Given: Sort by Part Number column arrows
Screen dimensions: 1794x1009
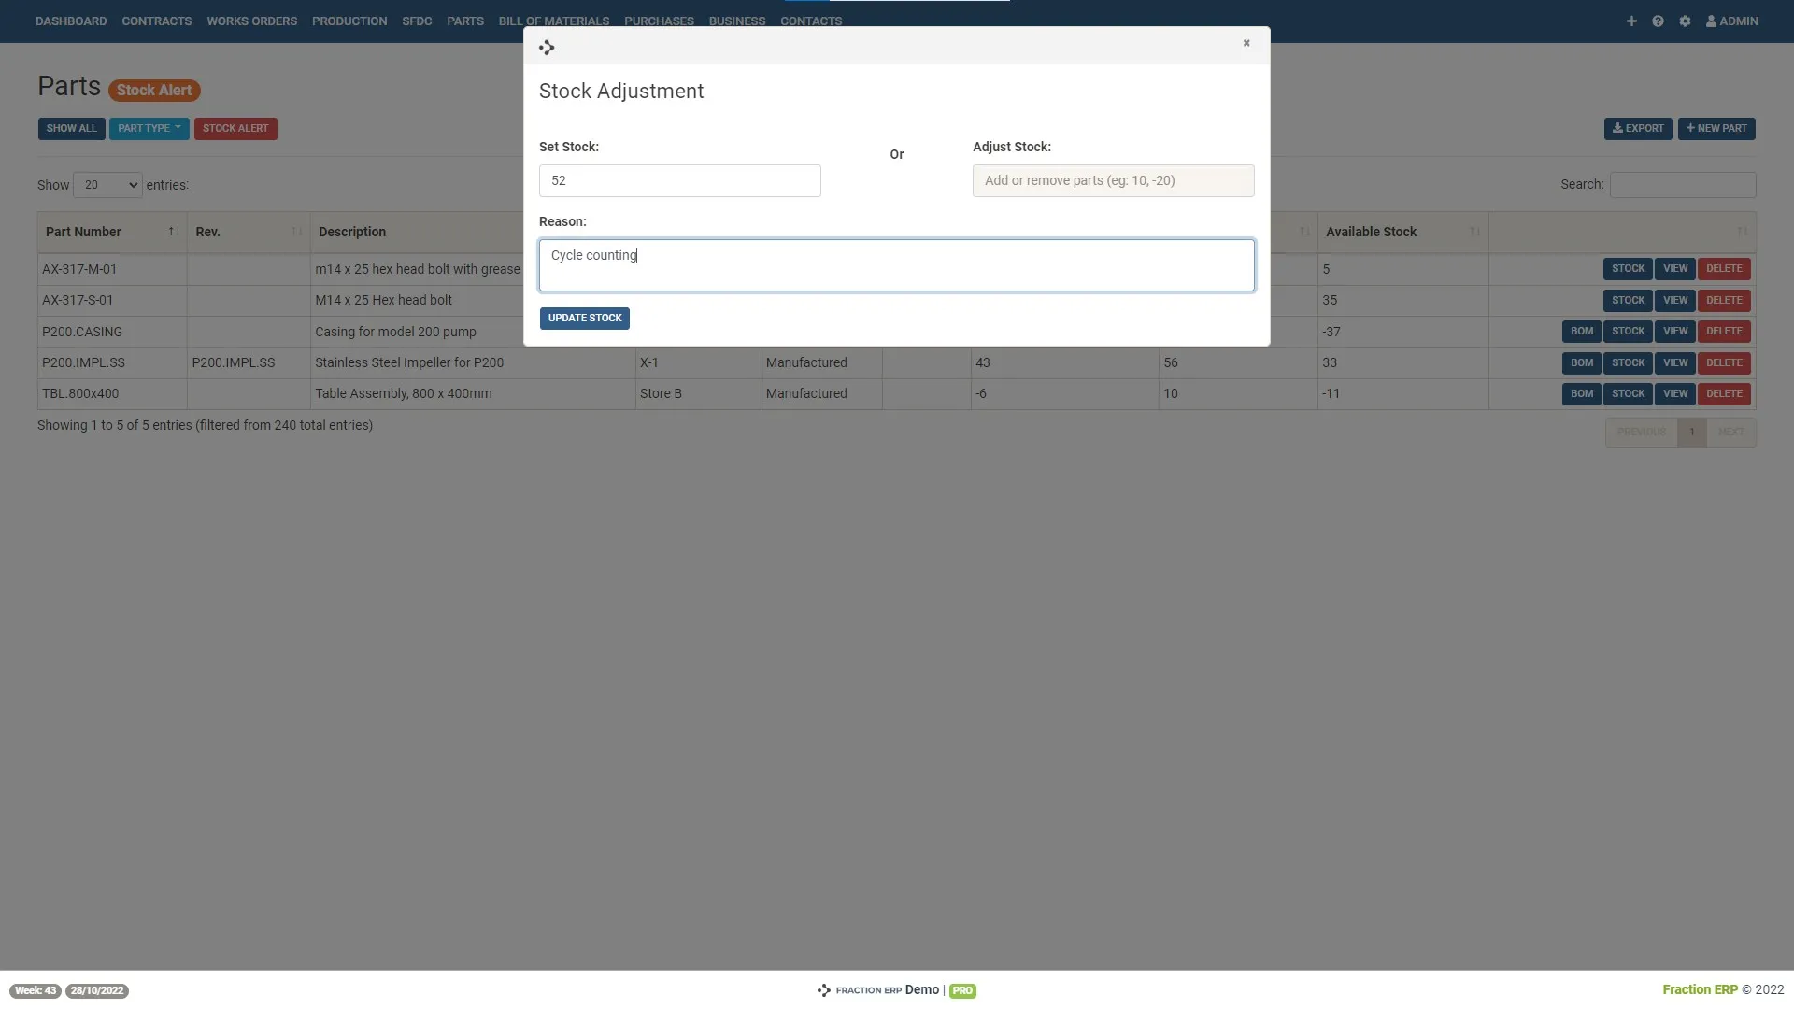Looking at the screenshot, I should [x=173, y=232].
